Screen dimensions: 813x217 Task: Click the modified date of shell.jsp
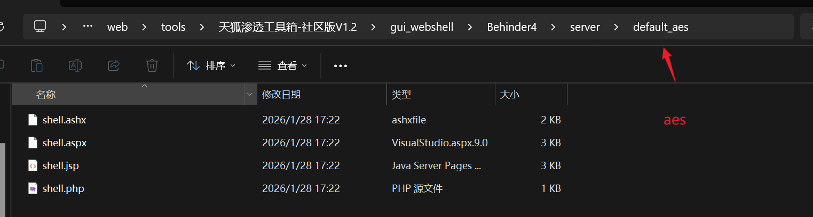(301, 166)
